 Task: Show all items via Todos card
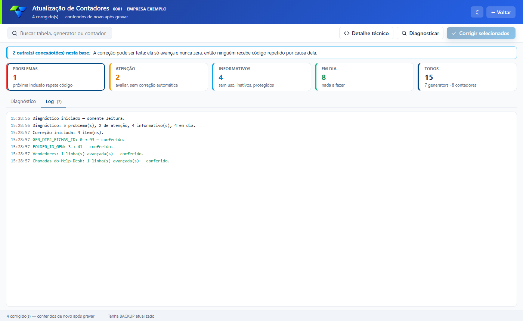[467, 77]
